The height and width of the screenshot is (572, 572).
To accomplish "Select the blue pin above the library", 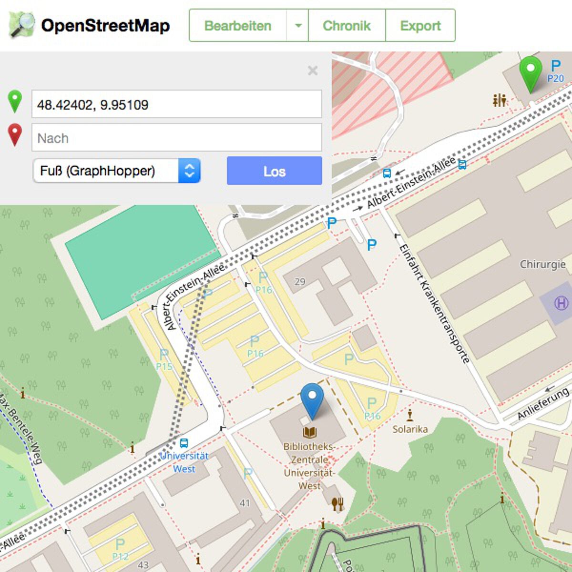I will coord(312,401).
